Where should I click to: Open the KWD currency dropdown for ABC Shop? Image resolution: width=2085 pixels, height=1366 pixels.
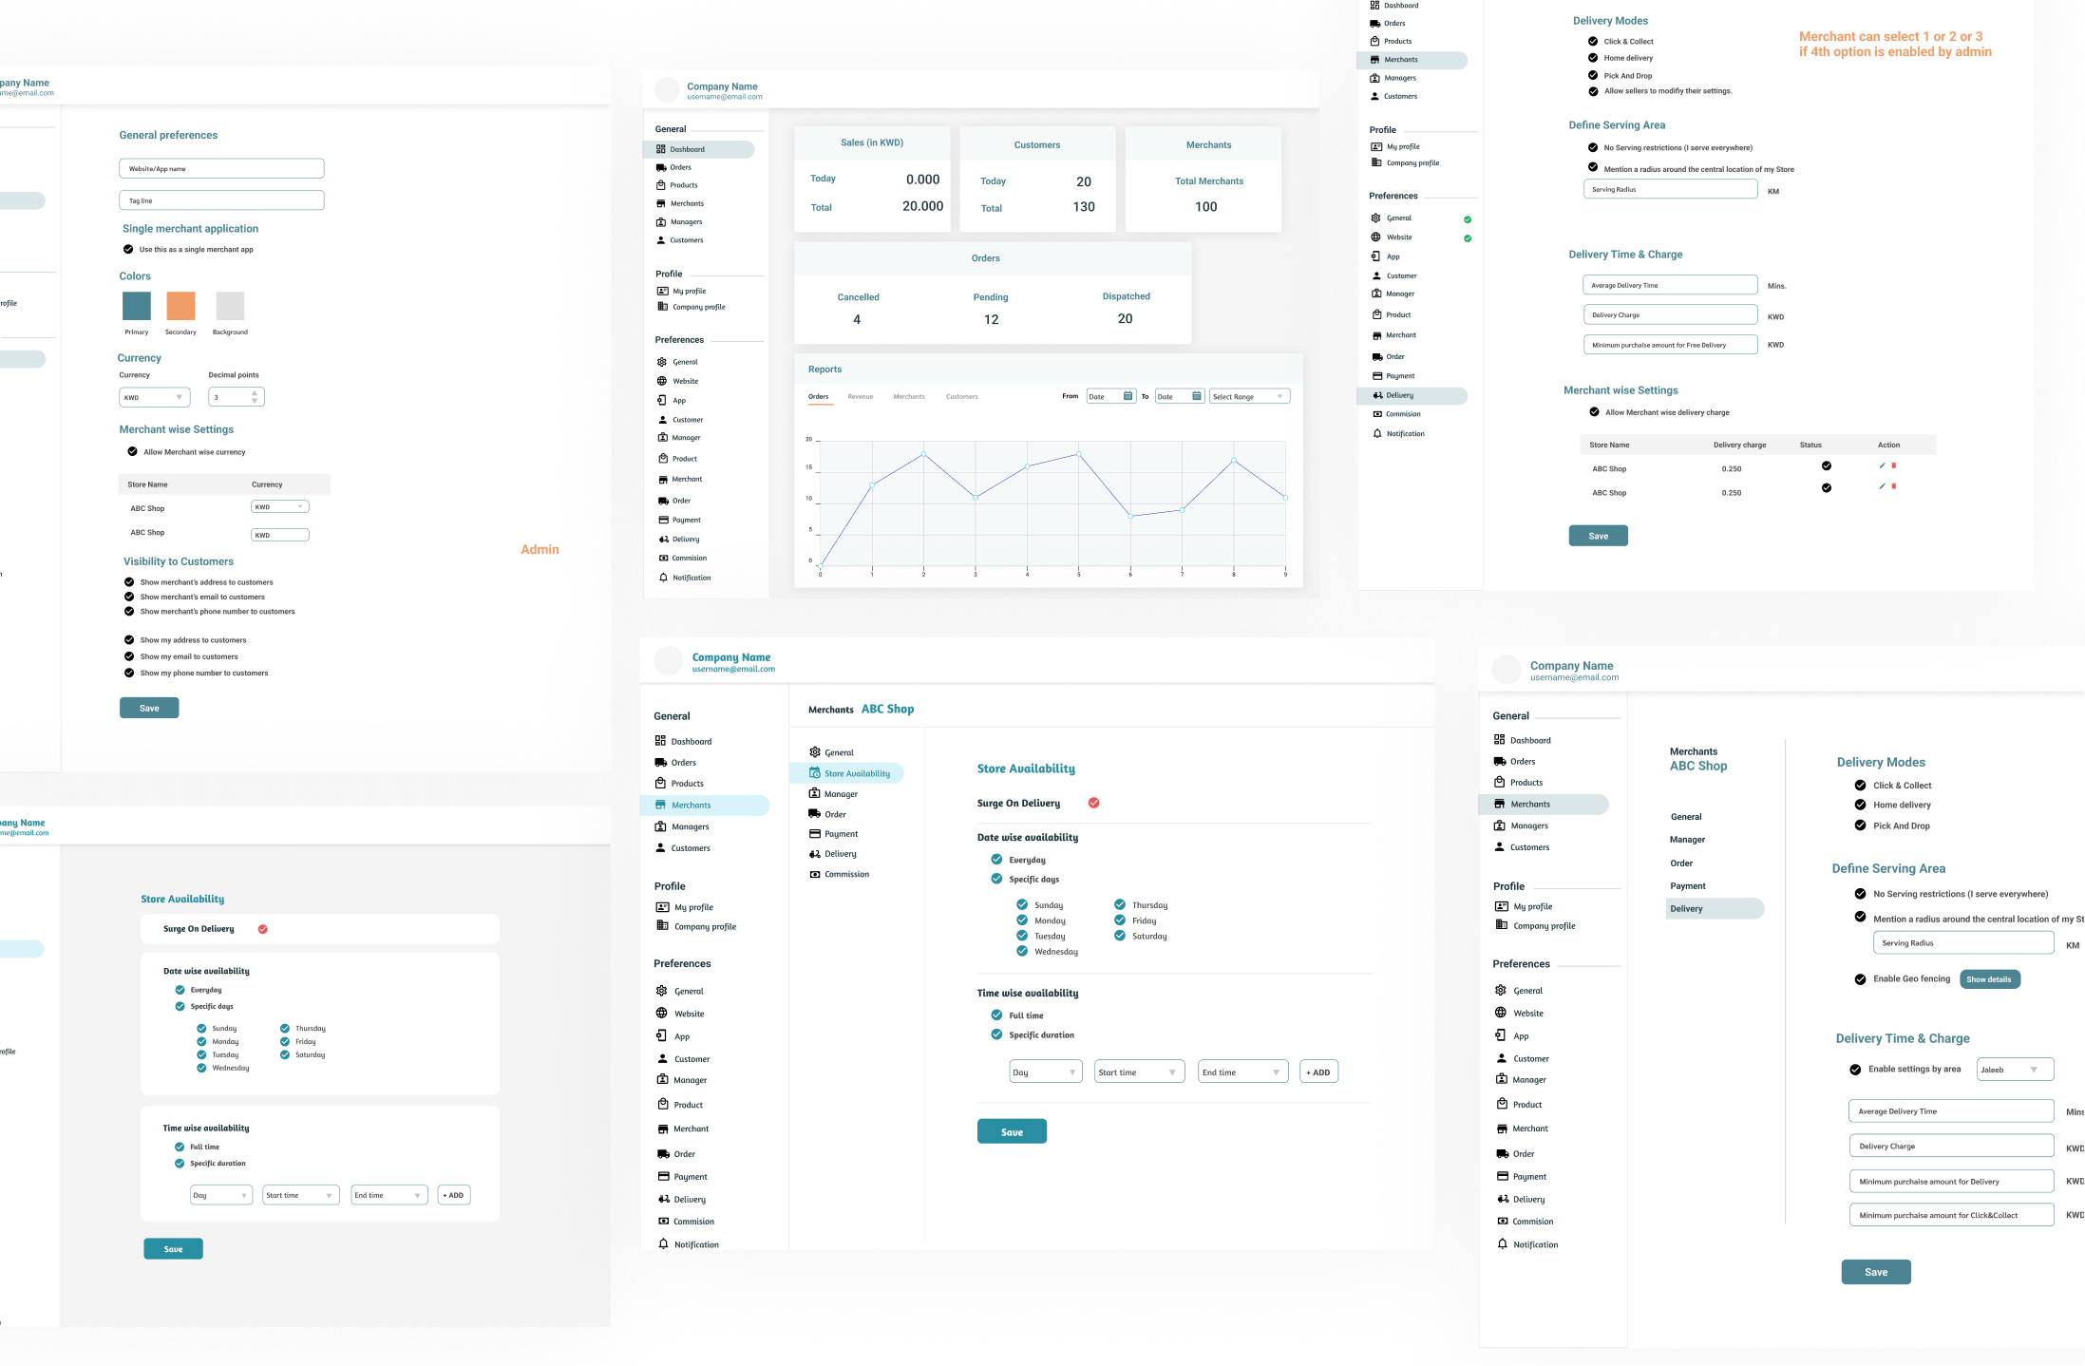tap(279, 506)
